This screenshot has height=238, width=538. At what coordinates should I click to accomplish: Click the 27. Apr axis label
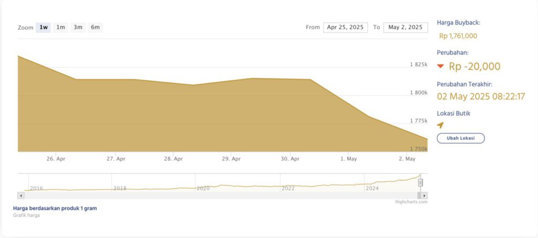pos(116,159)
